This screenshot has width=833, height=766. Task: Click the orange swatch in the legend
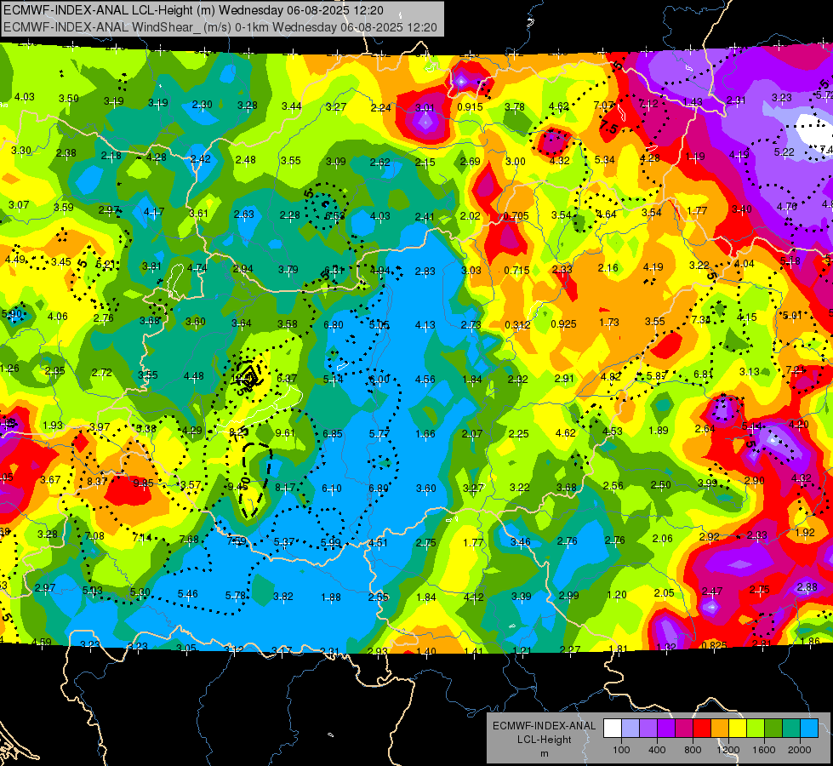pos(720,729)
